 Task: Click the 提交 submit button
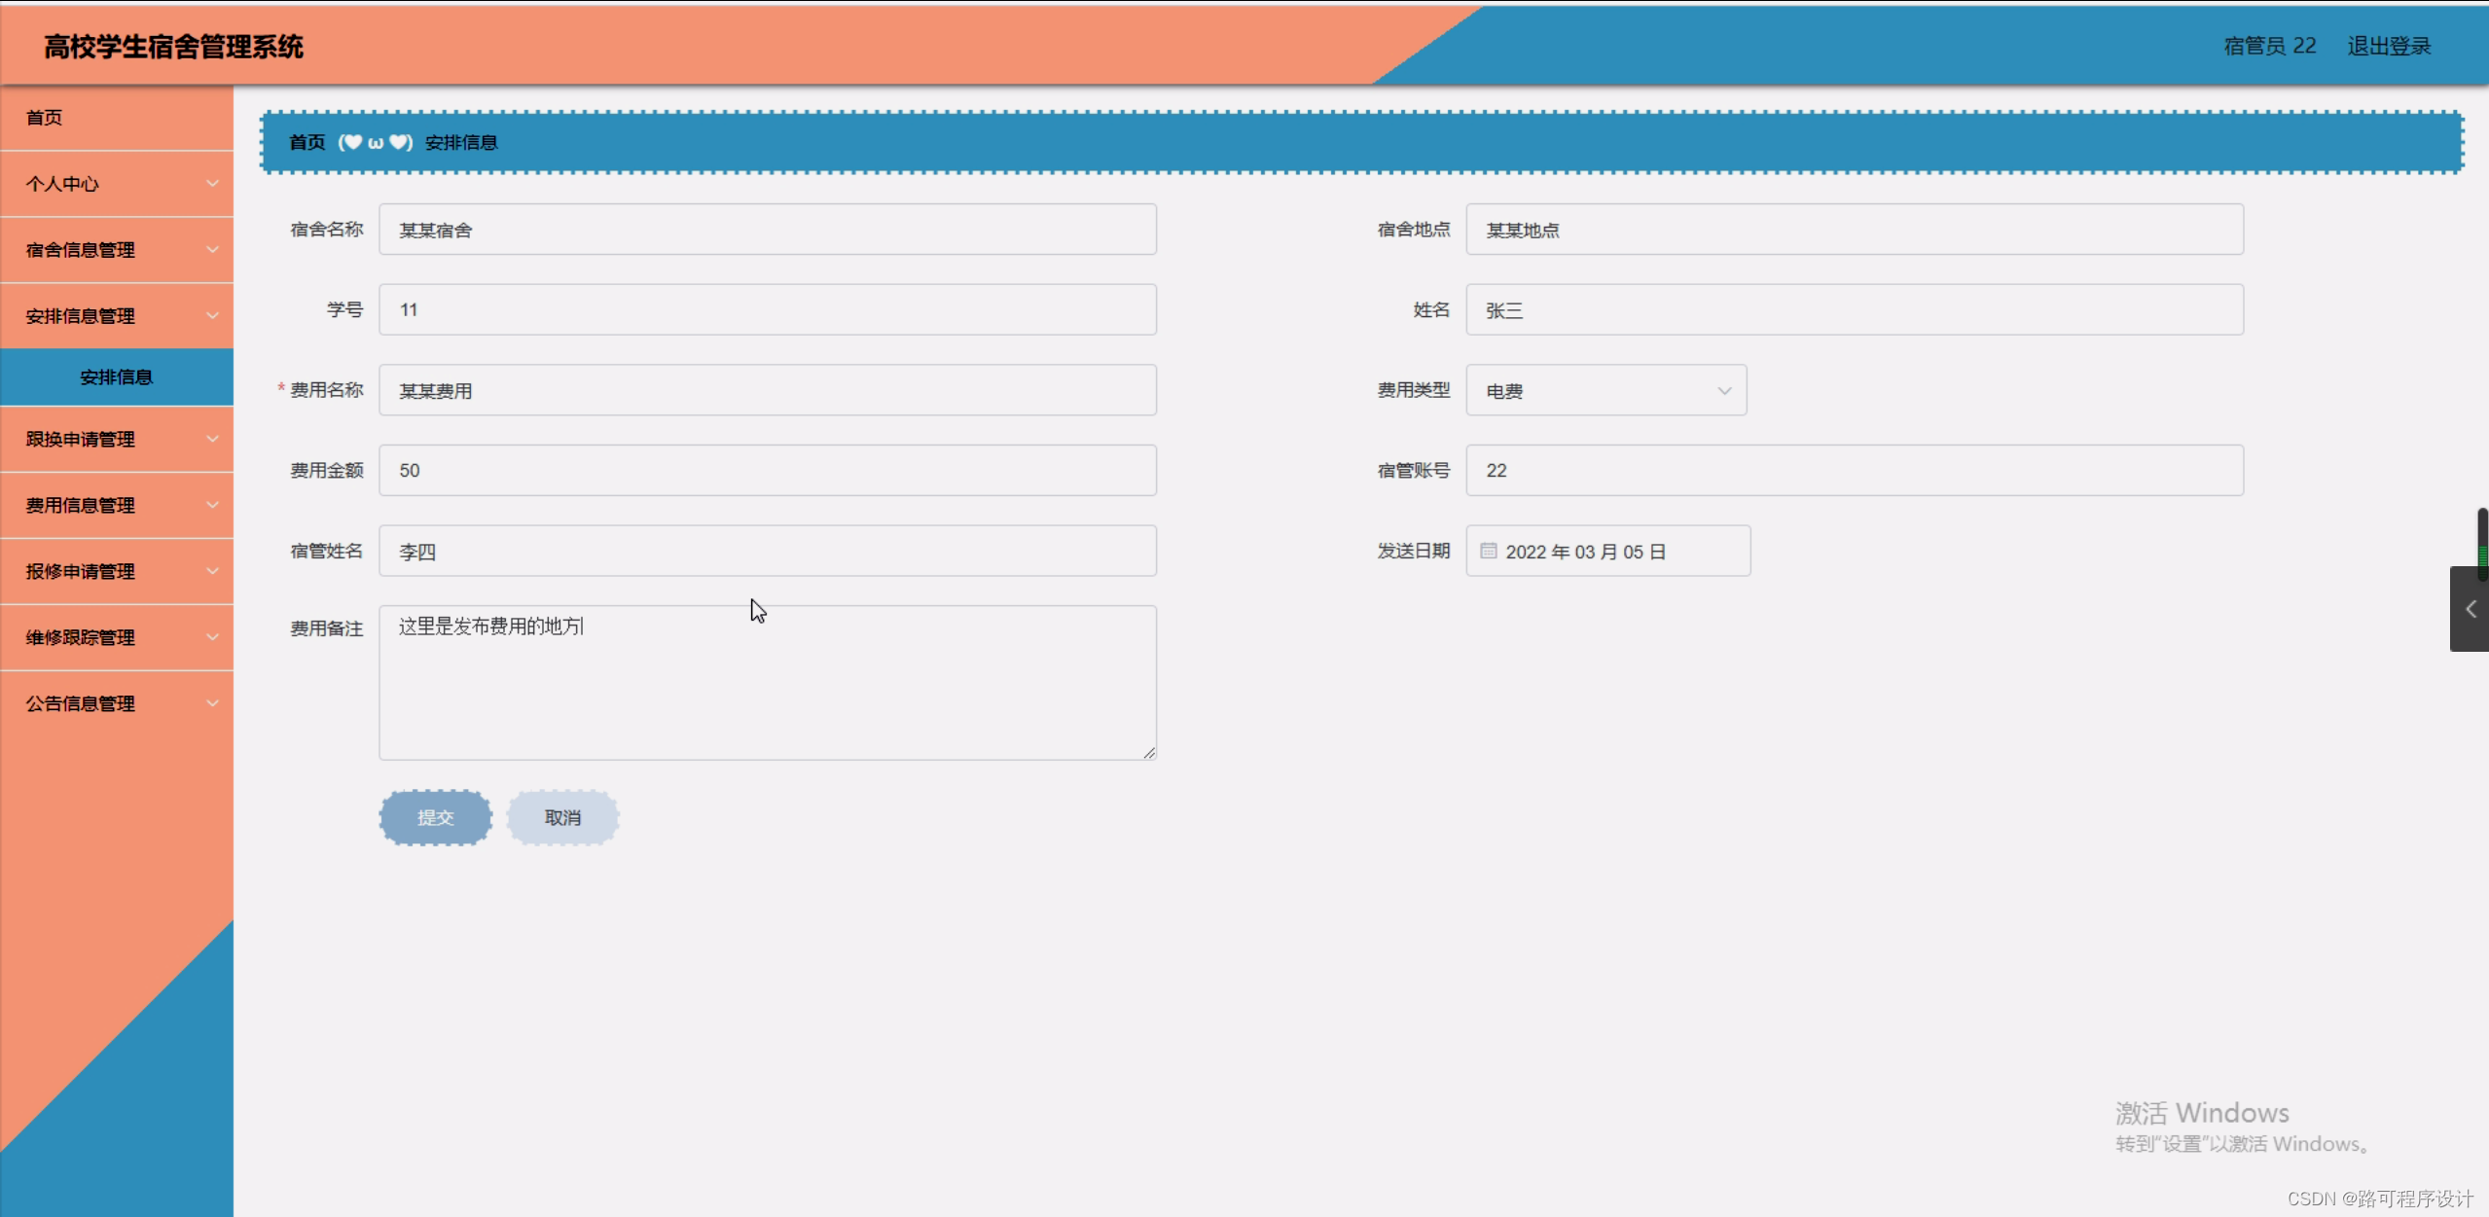pos(434,817)
